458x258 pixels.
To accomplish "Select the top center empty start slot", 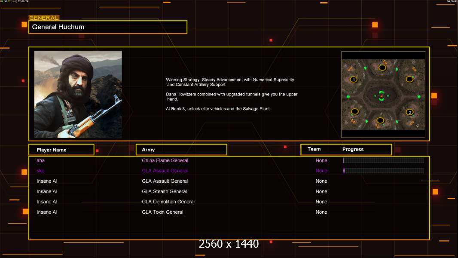I will (x=382, y=68).
